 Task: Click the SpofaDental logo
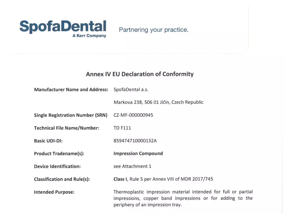click(63, 26)
